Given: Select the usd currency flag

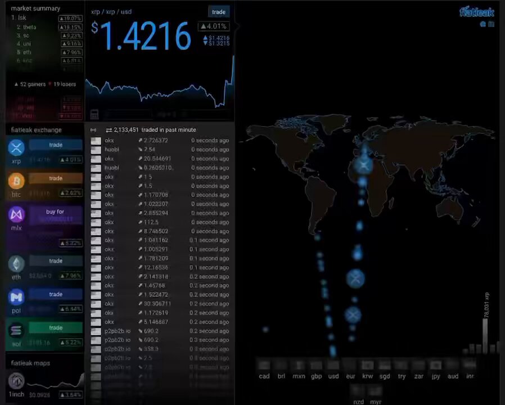Looking at the screenshot, I should click(333, 365).
